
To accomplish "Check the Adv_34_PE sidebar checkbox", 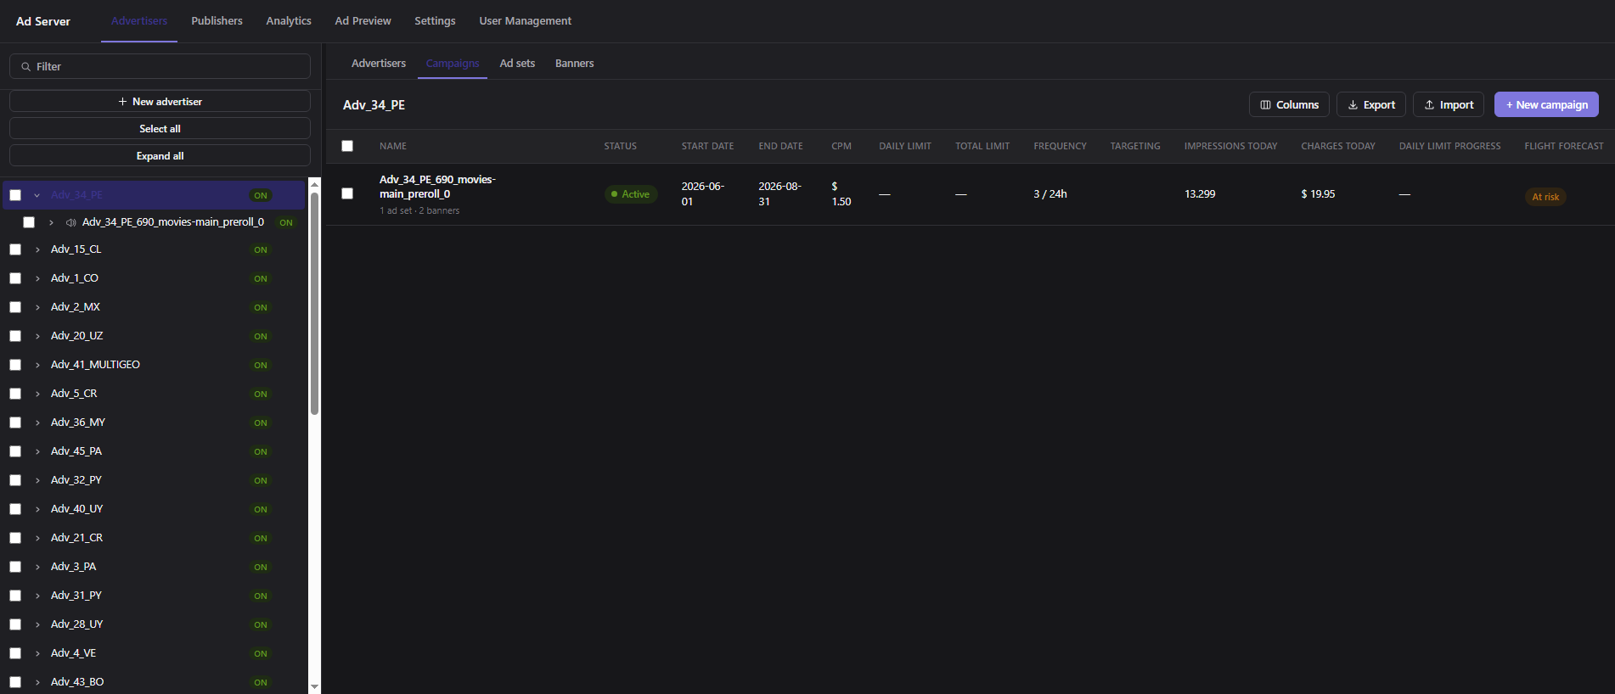I will click(15, 195).
